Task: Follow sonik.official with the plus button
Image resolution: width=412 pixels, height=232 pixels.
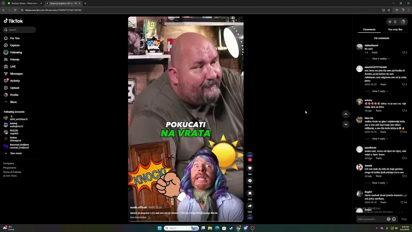Action: pyautogui.click(x=250, y=160)
